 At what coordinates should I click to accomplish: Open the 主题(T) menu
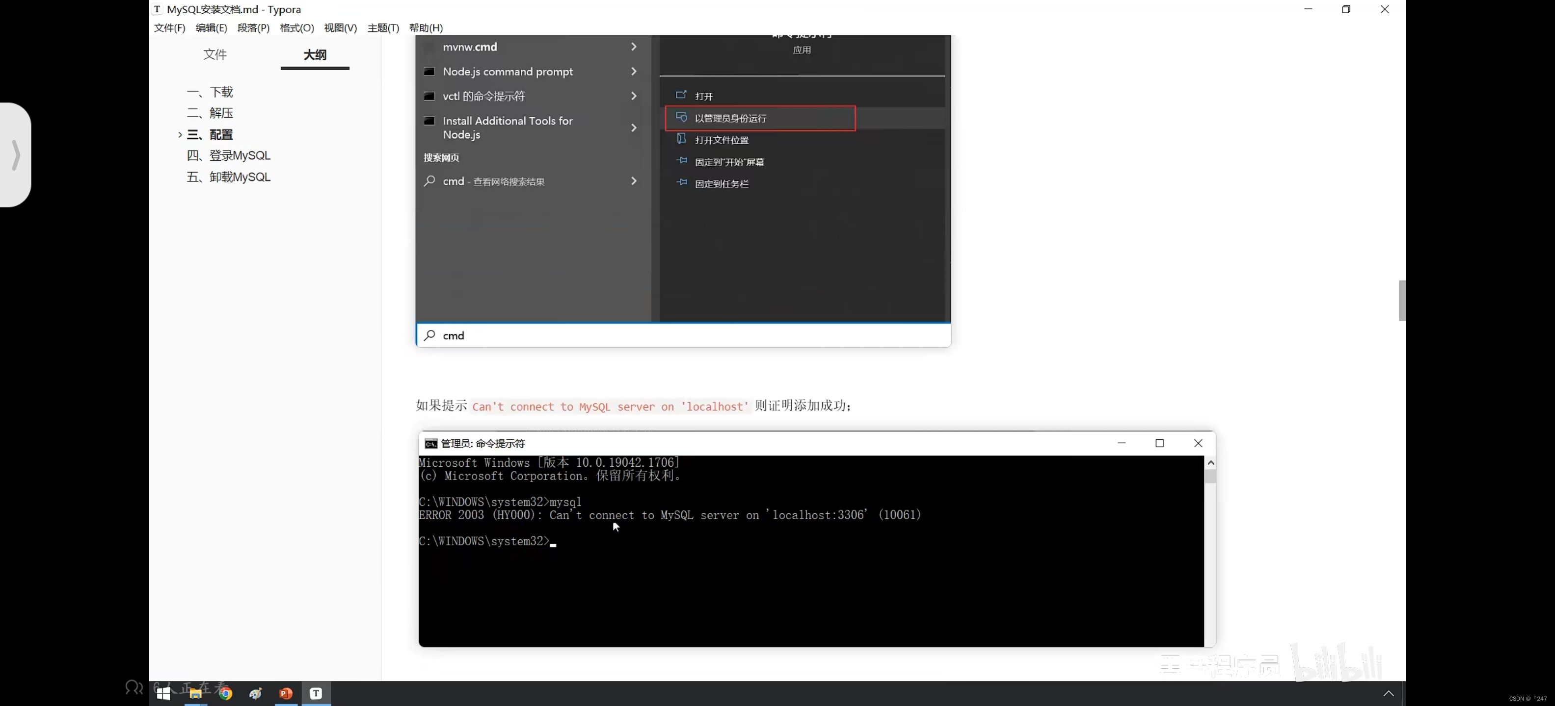[383, 28]
